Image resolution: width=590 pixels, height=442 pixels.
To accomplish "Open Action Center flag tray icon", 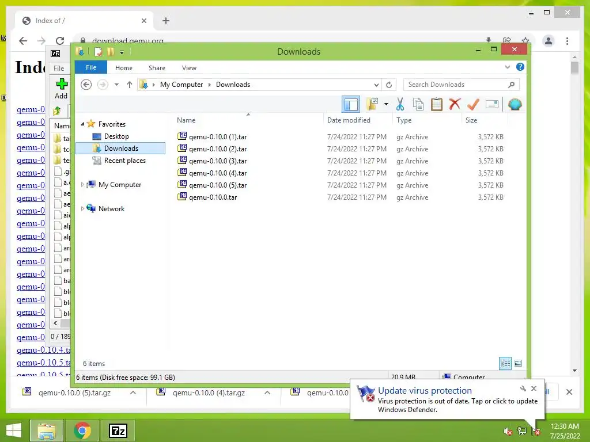I will pos(536,431).
